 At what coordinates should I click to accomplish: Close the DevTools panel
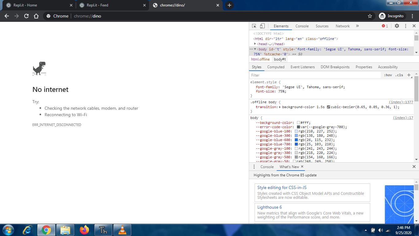[414, 26]
